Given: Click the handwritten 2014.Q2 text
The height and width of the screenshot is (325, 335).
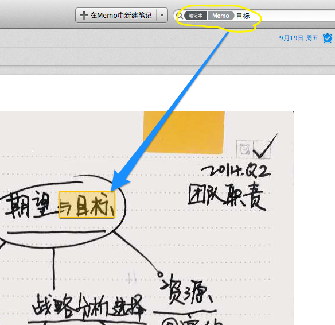Looking at the screenshot, I should click(236, 171).
